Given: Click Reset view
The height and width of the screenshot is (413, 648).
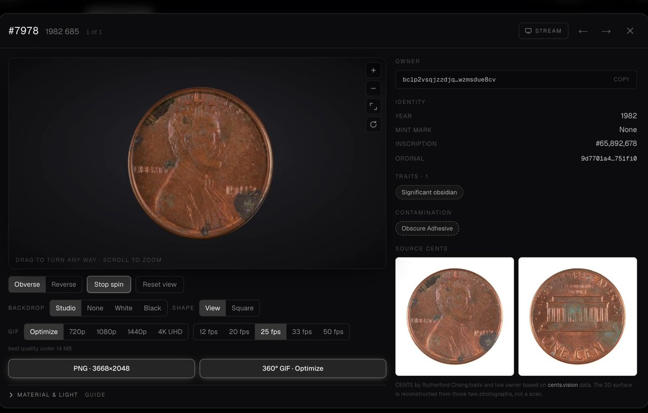Looking at the screenshot, I should point(160,285).
